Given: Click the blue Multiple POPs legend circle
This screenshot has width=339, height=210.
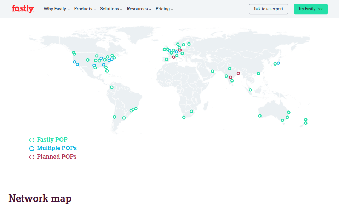Looking at the screenshot, I should coord(32,149).
